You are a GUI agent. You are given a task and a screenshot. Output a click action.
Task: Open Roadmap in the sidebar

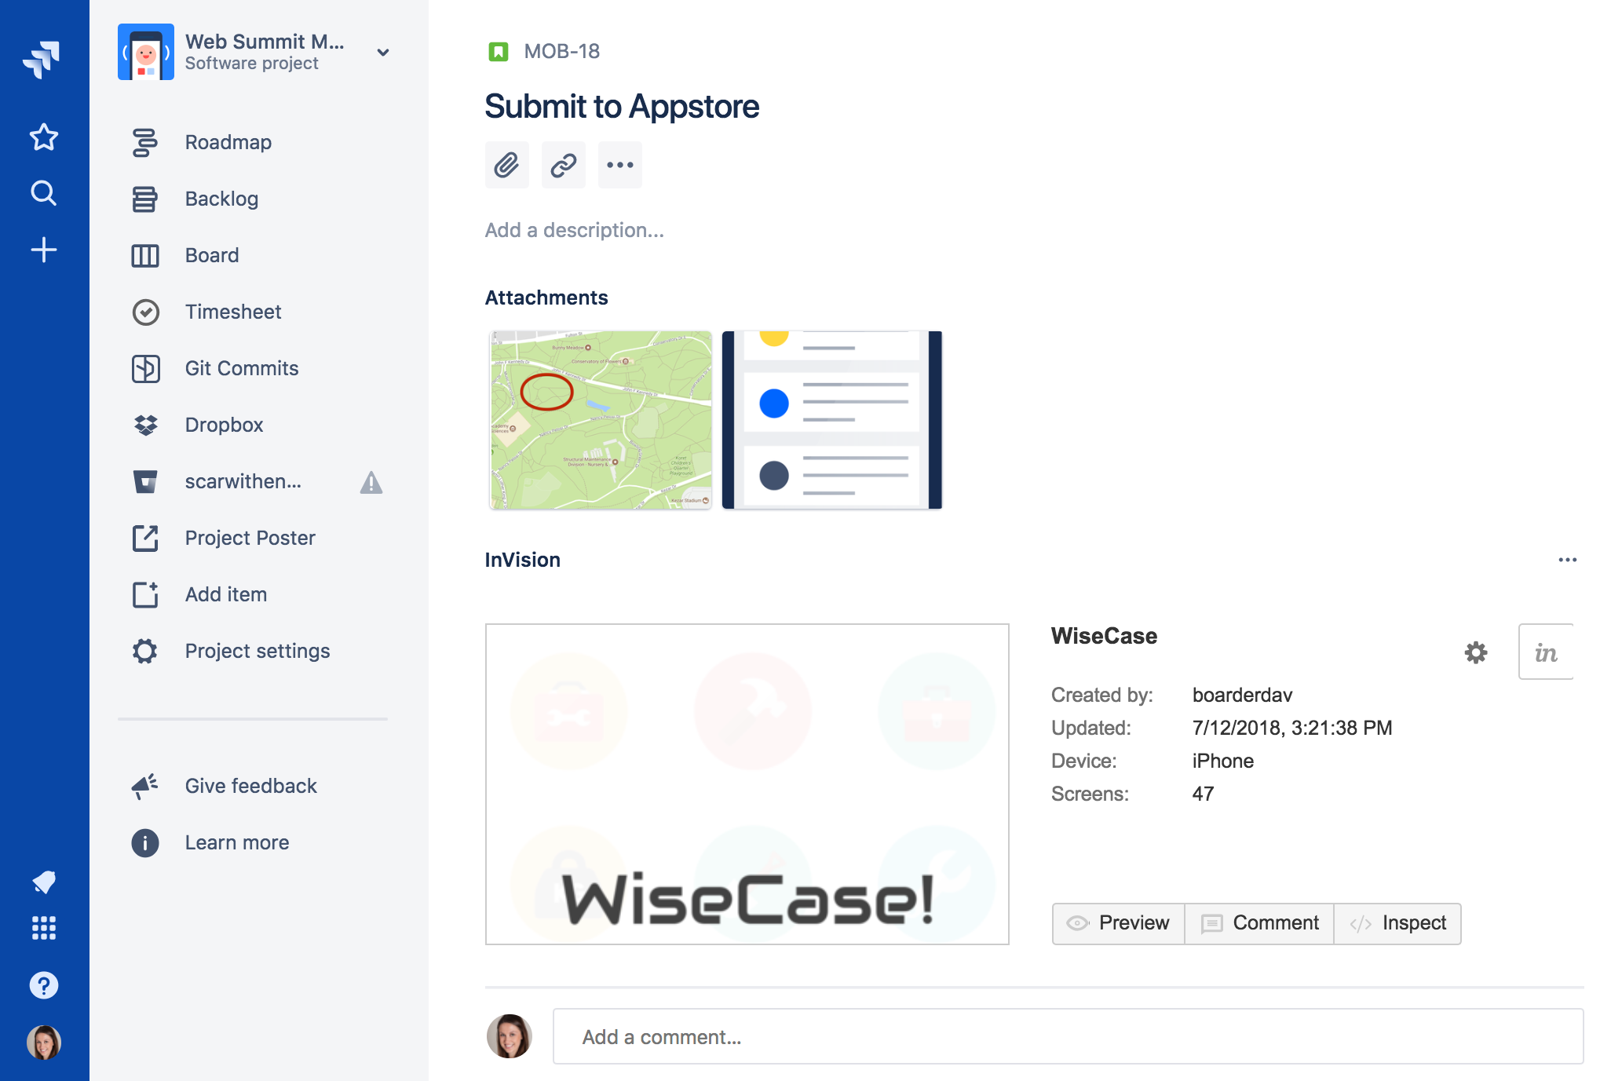coord(253,143)
